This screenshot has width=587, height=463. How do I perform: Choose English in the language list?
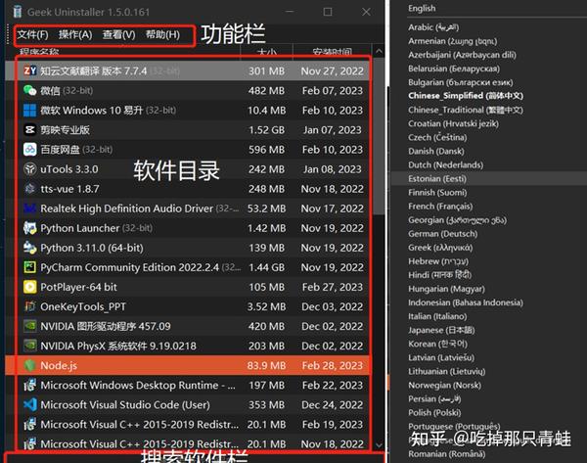(422, 8)
